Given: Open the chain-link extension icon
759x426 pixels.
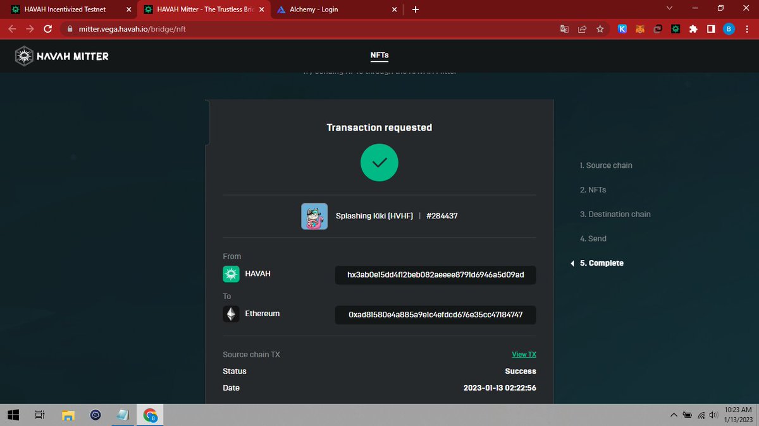Looking at the screenshot, I should pyautogui.click(x=658, y=29).
